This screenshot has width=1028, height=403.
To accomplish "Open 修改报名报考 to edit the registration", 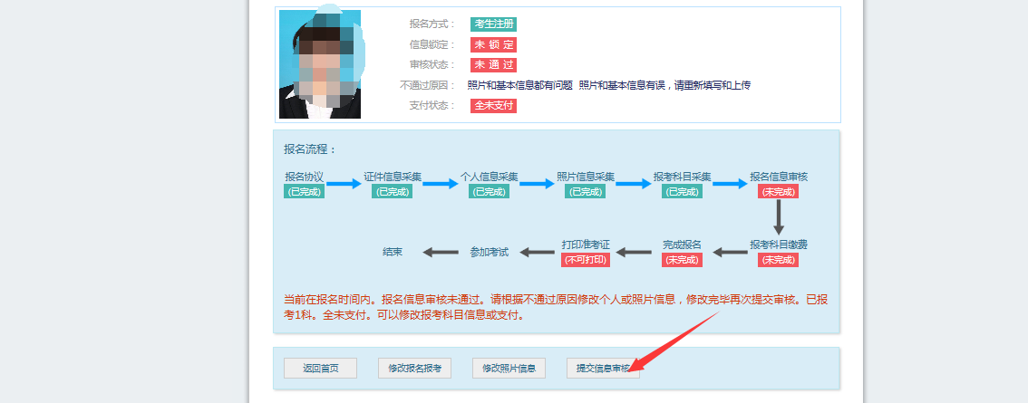I will click(414, 369).
